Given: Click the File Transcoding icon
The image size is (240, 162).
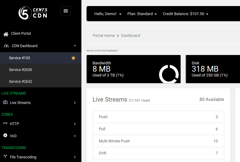Looking at the screenshot, I should [x=5, y=157].
